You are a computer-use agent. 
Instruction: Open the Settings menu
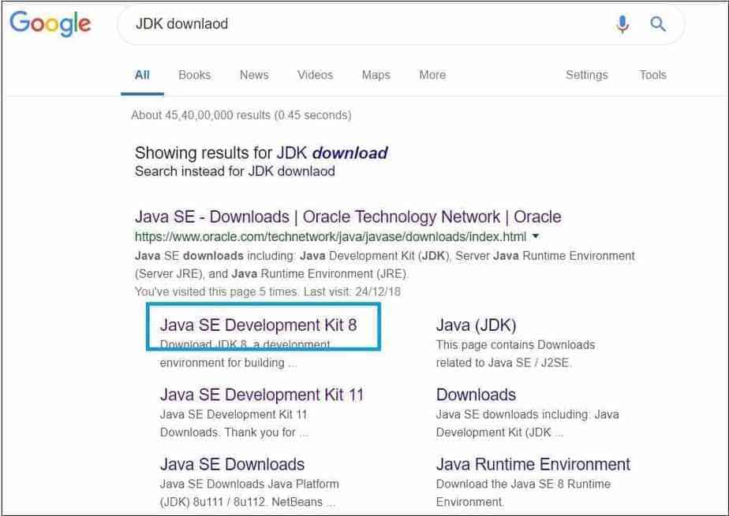click(x=587, y=75)
